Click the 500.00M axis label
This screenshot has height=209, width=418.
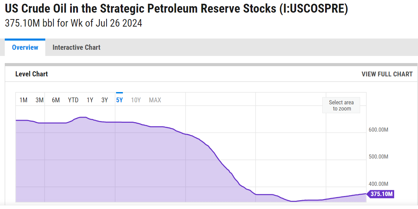pyautogui.click(x=379, y=157)
